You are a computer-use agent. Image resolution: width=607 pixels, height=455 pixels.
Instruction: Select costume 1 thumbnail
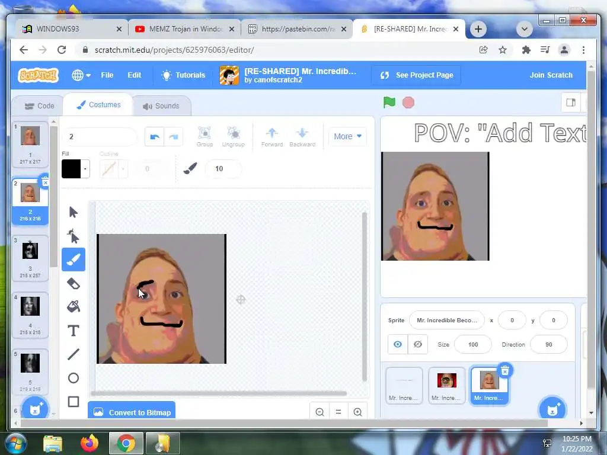(30, 144)
